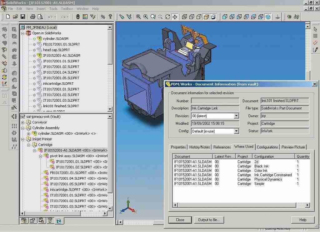Click the grid icon in right toolbar
The height and width of the screenshot is (232, 320).
pyautogui.click(x=315, y=36)
